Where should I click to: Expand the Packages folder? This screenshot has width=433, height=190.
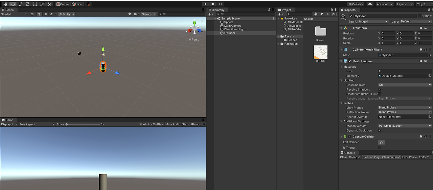(279, 44)
